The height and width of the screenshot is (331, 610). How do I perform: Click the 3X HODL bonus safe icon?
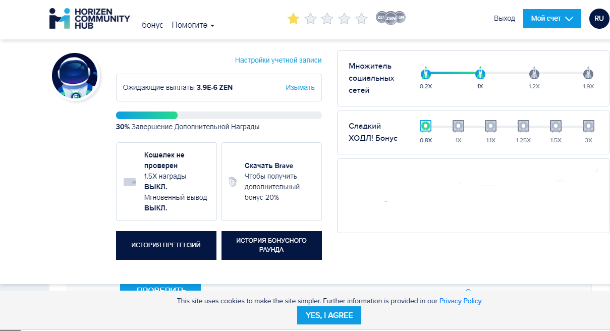588,126
